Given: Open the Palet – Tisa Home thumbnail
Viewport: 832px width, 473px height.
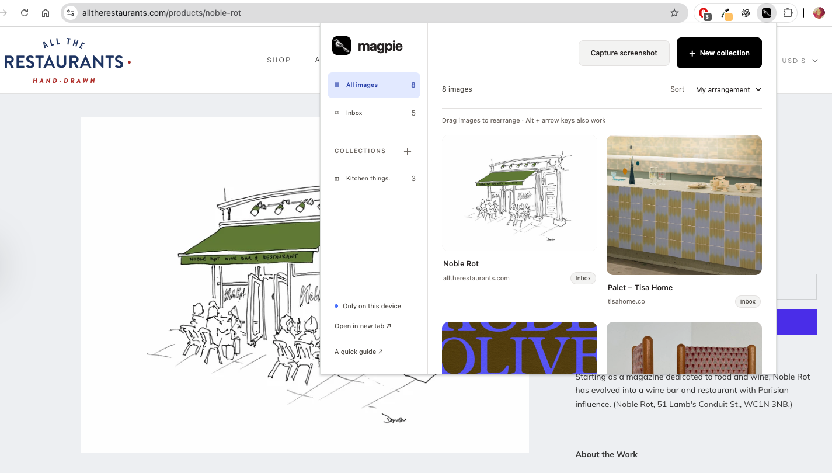Looking at the screenshot, I should (x=684, y=205).
